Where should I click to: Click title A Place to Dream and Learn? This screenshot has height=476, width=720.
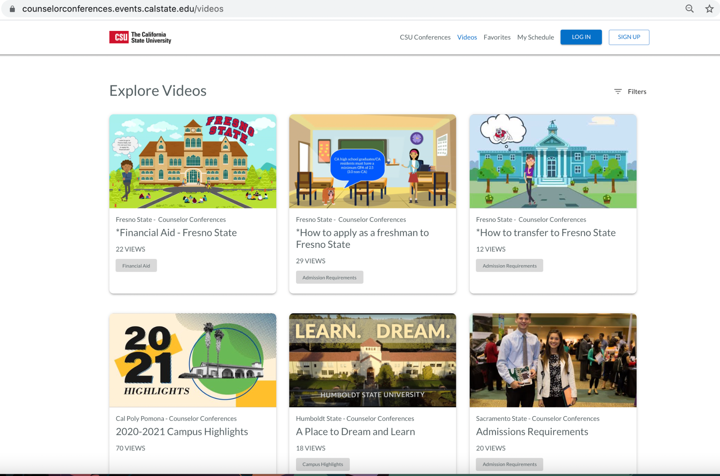pyautogui.click(x=355, y=432)
